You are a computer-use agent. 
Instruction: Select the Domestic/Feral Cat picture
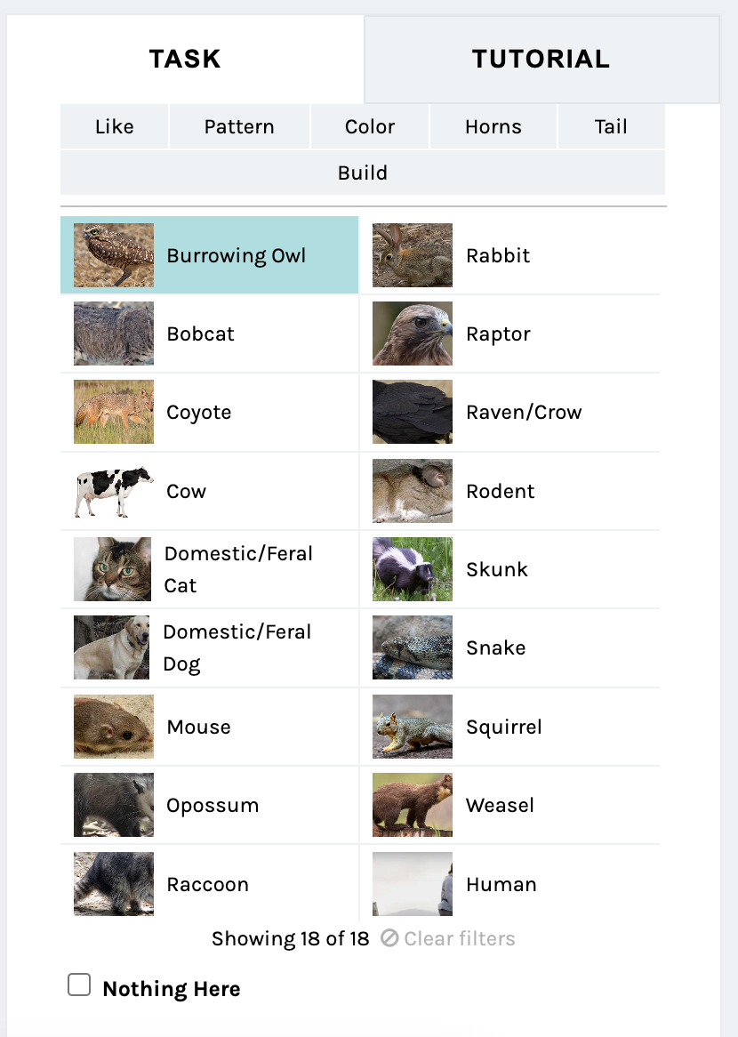pos(112,569)
